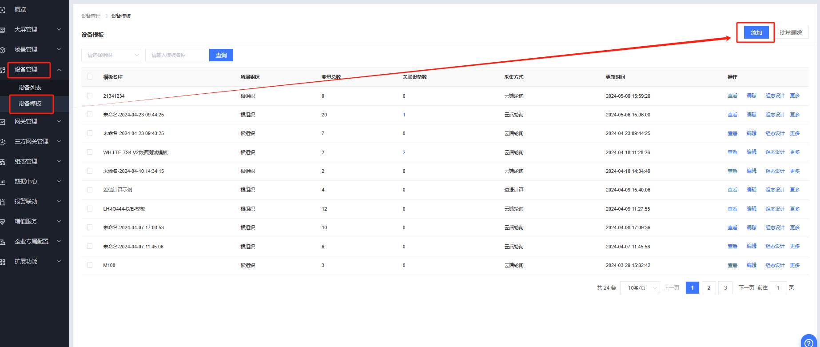Click 更多 for LH-IO444-C/E-模板
The height and width of the screenshot is (347, 820).
click(x=795, y=209)
